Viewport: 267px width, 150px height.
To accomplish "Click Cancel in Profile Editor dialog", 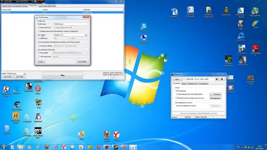I will click(41, 62).
